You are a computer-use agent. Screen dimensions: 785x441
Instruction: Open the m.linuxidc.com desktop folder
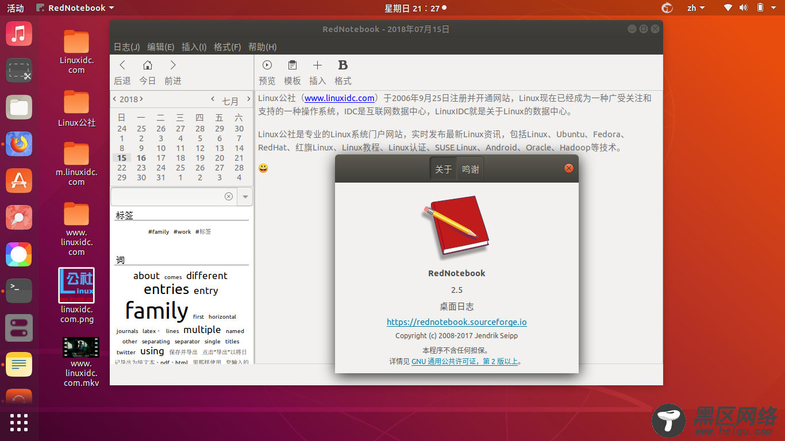pos(76,164)
